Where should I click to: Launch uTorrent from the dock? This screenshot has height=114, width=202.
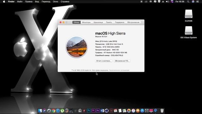point(62,111)
